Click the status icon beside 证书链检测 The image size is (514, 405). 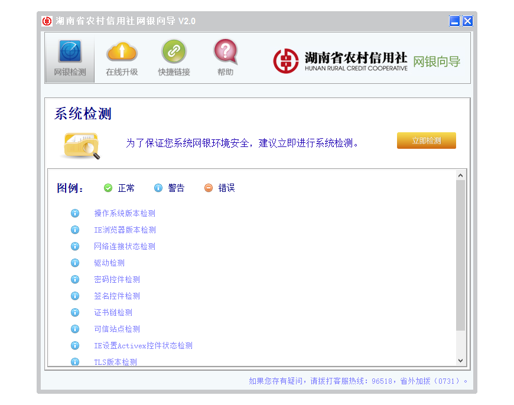pos(75,312)
